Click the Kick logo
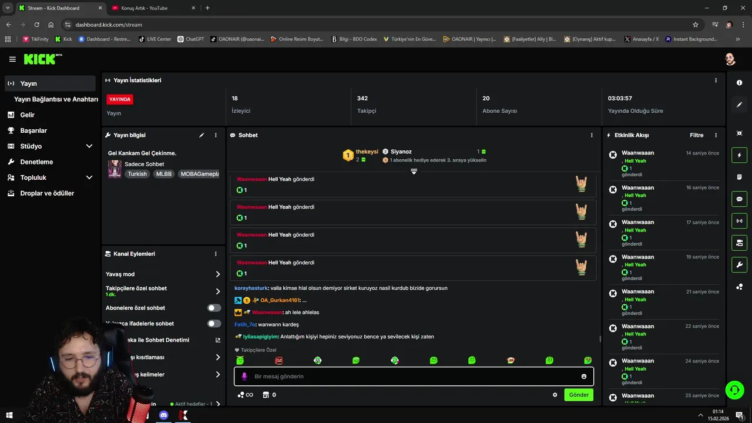The image size is (752, 423). 42,59
